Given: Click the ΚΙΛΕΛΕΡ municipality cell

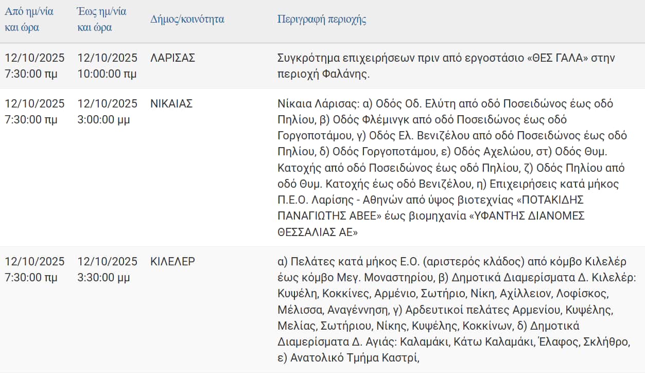Looking at the screenshot, I should point(172,261).
